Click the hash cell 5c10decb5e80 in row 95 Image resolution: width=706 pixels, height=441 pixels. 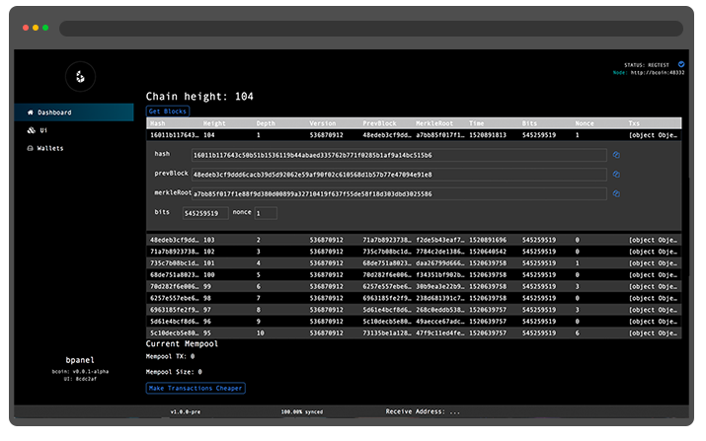[x=174, y=333]
